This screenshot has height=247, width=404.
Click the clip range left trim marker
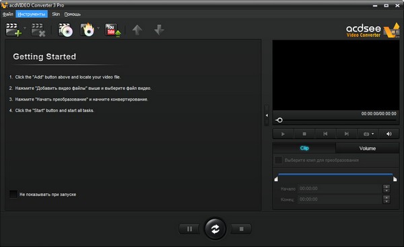(276, 179)
